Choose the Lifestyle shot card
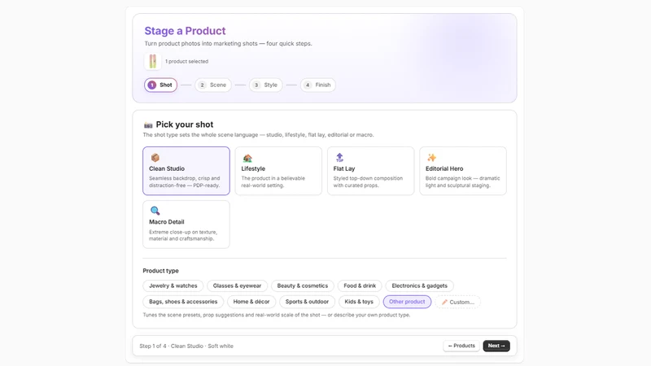This screenshot has height=366, width=651. (x=278, y=171)
